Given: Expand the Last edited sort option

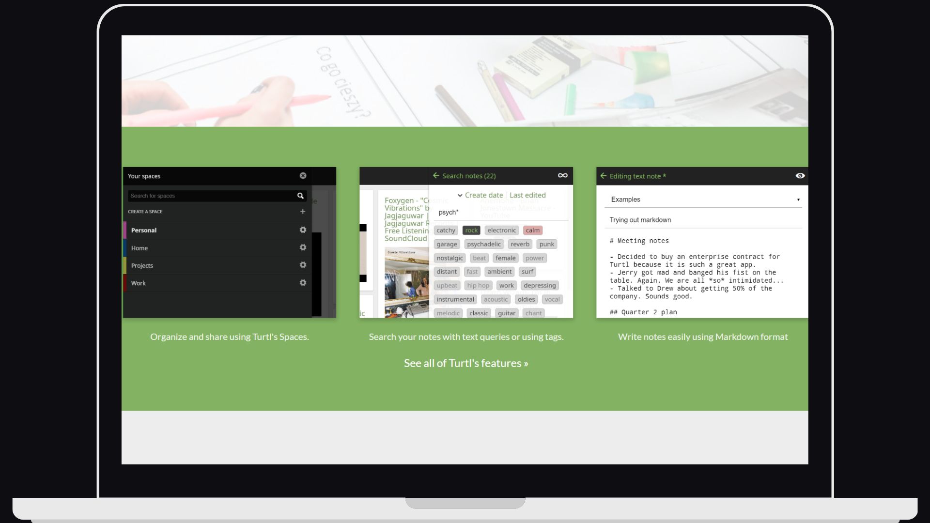Looking at the screenshot, I should pos(527,195).
